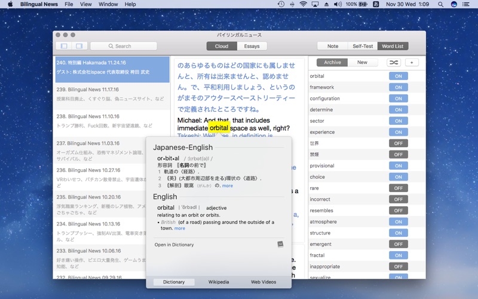
Task: Click the Search field
Action: (124, 46)
